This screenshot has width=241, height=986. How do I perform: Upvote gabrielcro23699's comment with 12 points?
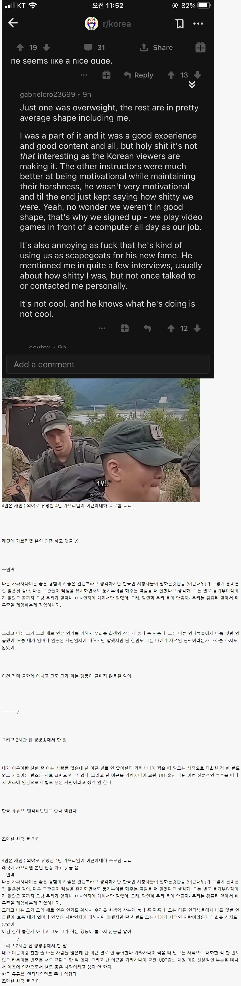point(171,328)
